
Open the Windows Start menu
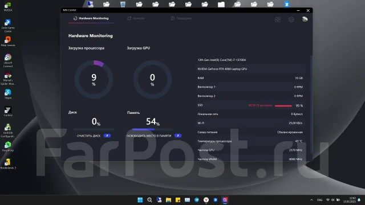pos(140,200)
